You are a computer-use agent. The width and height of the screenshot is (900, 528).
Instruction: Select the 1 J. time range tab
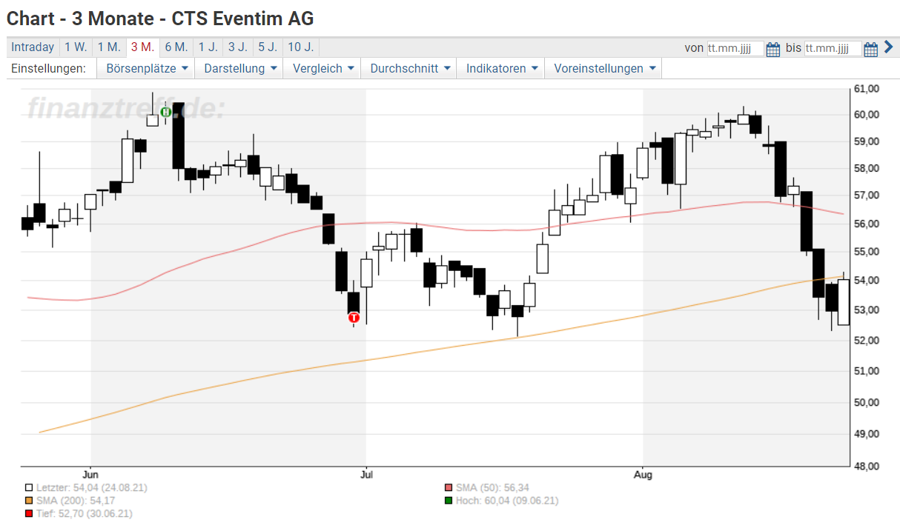pos(208,47)
